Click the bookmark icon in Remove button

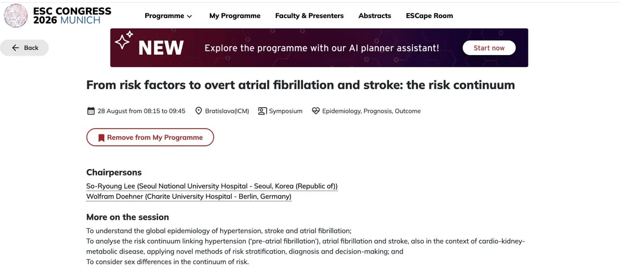pos(101,138)
